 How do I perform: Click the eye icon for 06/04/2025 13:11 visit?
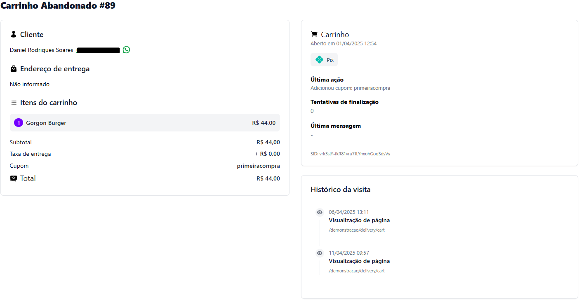coord(320,212)
